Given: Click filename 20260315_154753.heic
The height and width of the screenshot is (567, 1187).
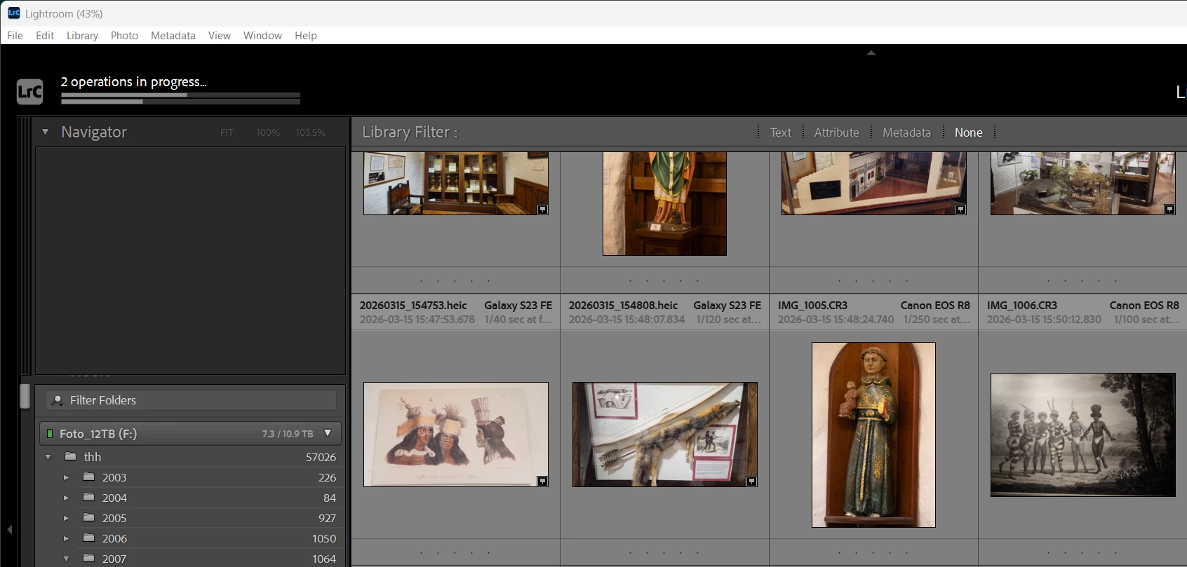Looking at the screenshot, I should point(413,306).
